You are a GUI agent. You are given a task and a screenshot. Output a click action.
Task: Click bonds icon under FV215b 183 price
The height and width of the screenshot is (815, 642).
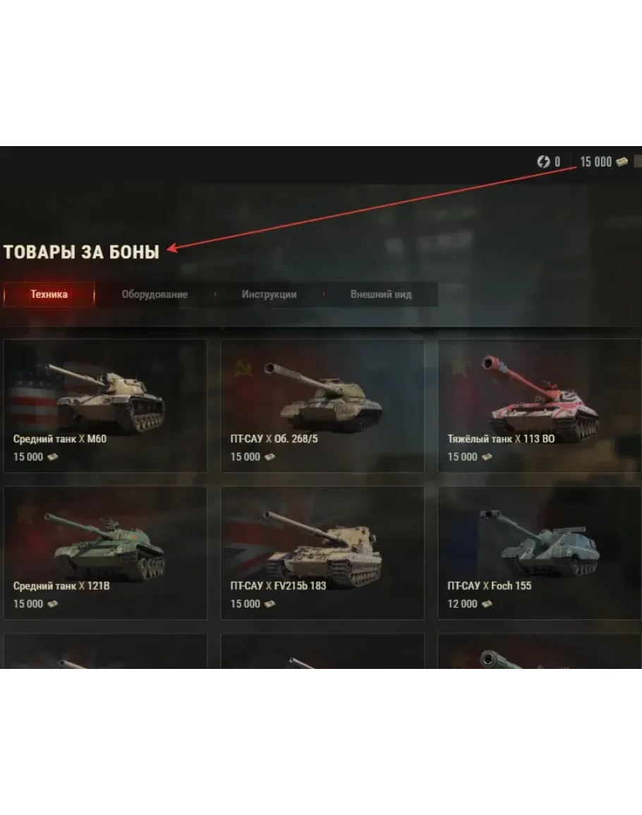[x=269, y=604]
